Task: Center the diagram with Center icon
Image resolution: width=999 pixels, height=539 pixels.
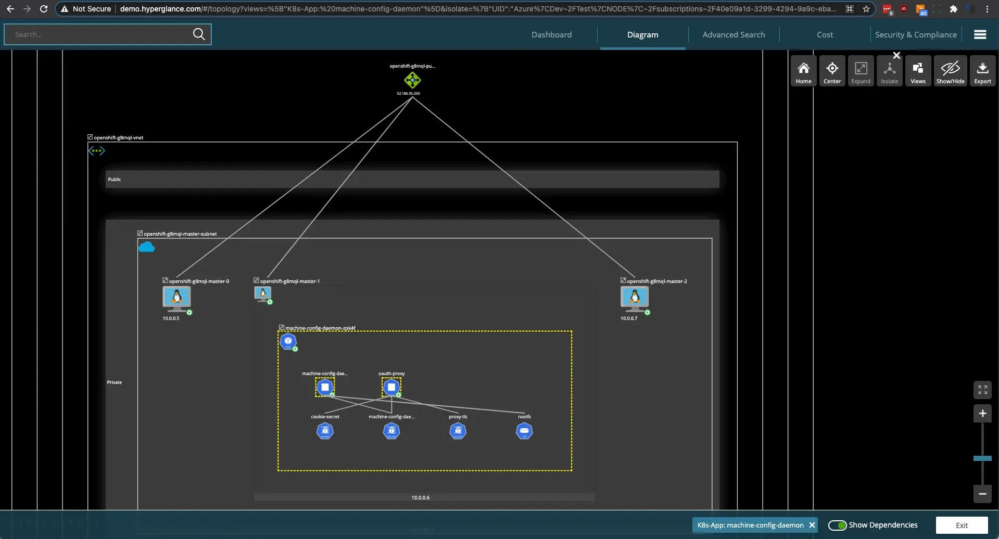Action: click(x=832, y=71)
